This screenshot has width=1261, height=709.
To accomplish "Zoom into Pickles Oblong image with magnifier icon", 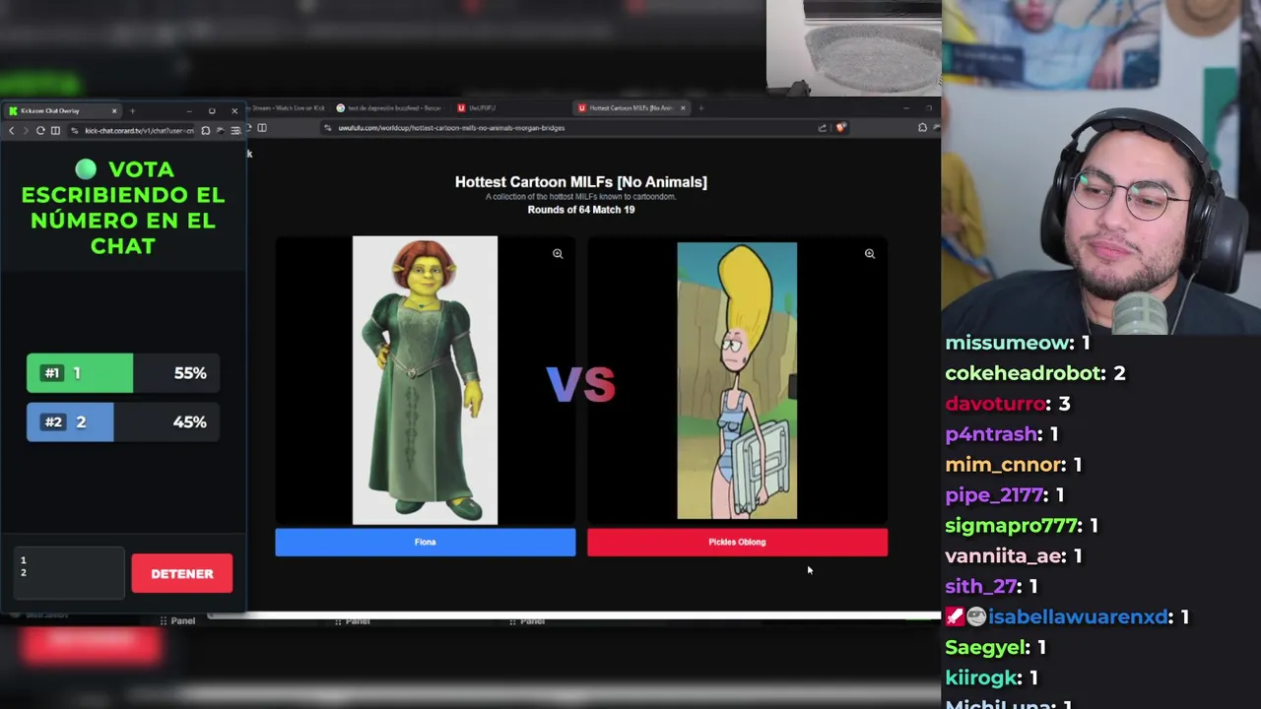I will 870,254.
